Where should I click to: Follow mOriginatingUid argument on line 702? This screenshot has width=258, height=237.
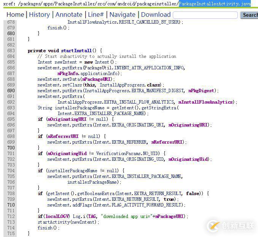pos(188,159)
